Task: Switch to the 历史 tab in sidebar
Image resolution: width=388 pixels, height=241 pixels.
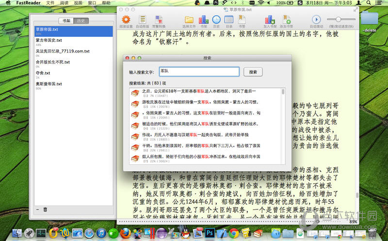Action: (x=81, y=21)
